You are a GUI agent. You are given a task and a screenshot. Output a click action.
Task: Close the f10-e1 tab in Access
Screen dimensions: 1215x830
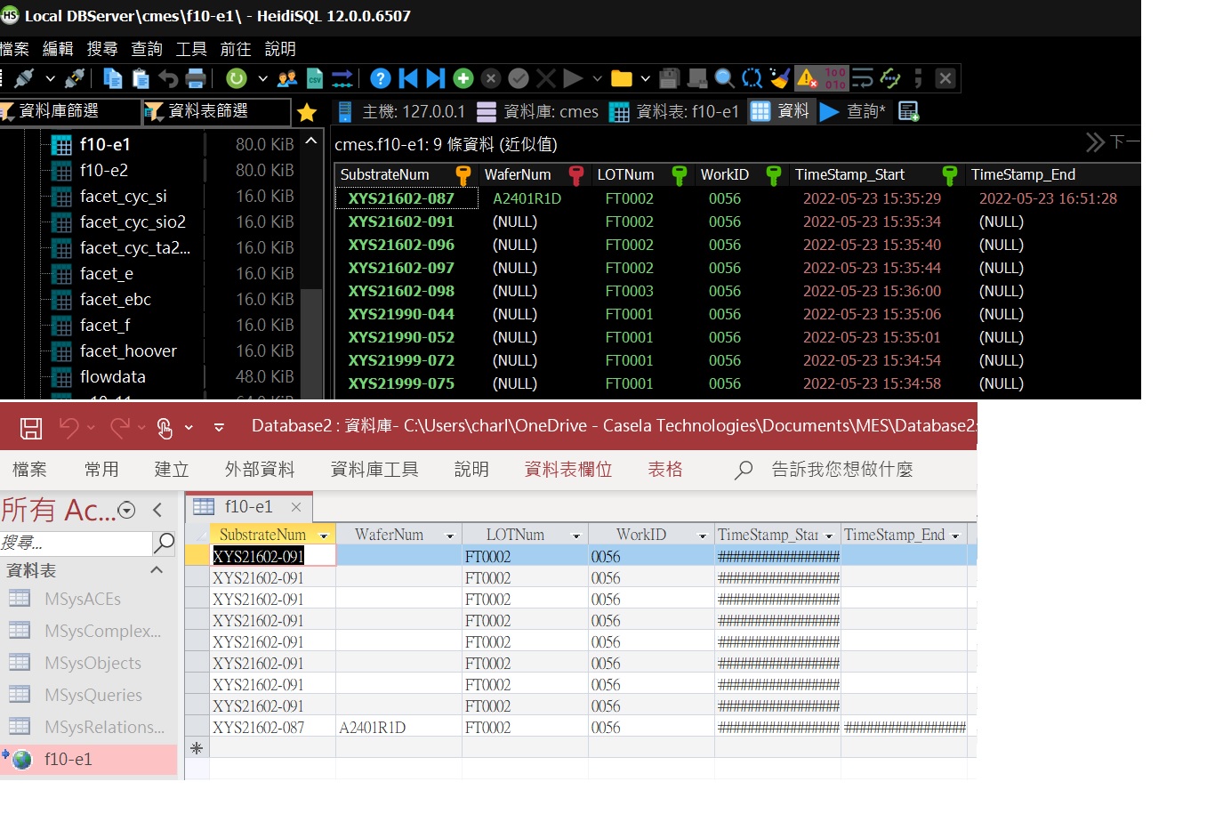tap(296, 507)
